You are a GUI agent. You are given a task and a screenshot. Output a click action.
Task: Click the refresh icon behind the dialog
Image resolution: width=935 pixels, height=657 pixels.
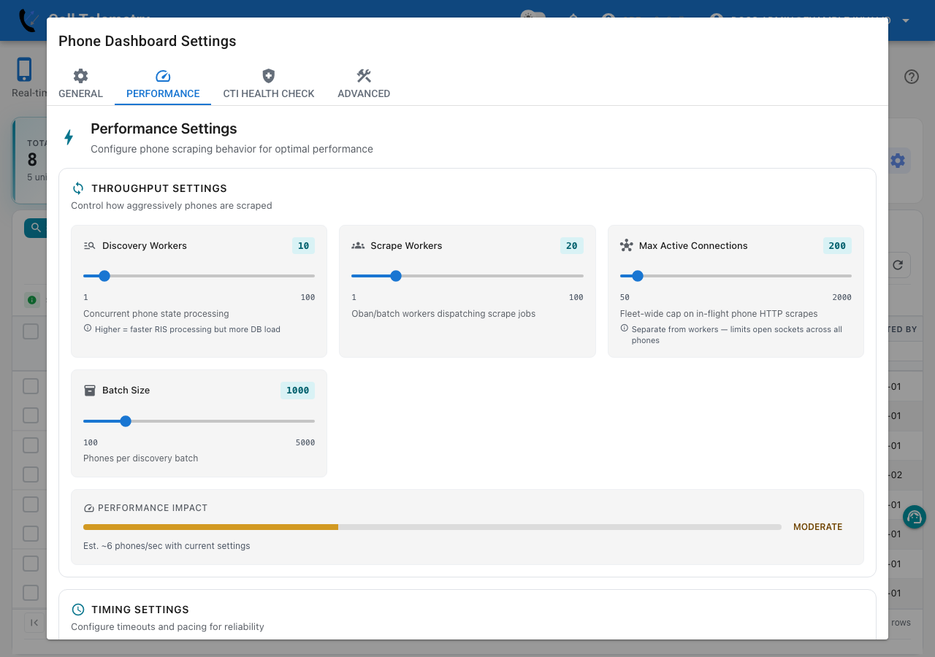click(x=898, y=265)
